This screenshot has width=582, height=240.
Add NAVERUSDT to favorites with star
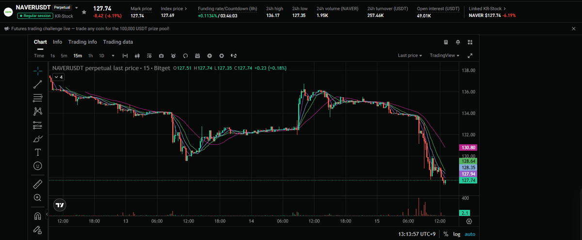84,12
